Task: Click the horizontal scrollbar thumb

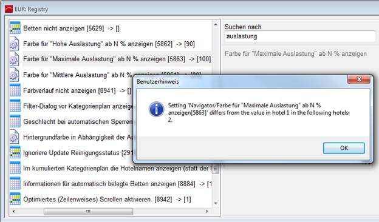Action: tap(88, 212)
